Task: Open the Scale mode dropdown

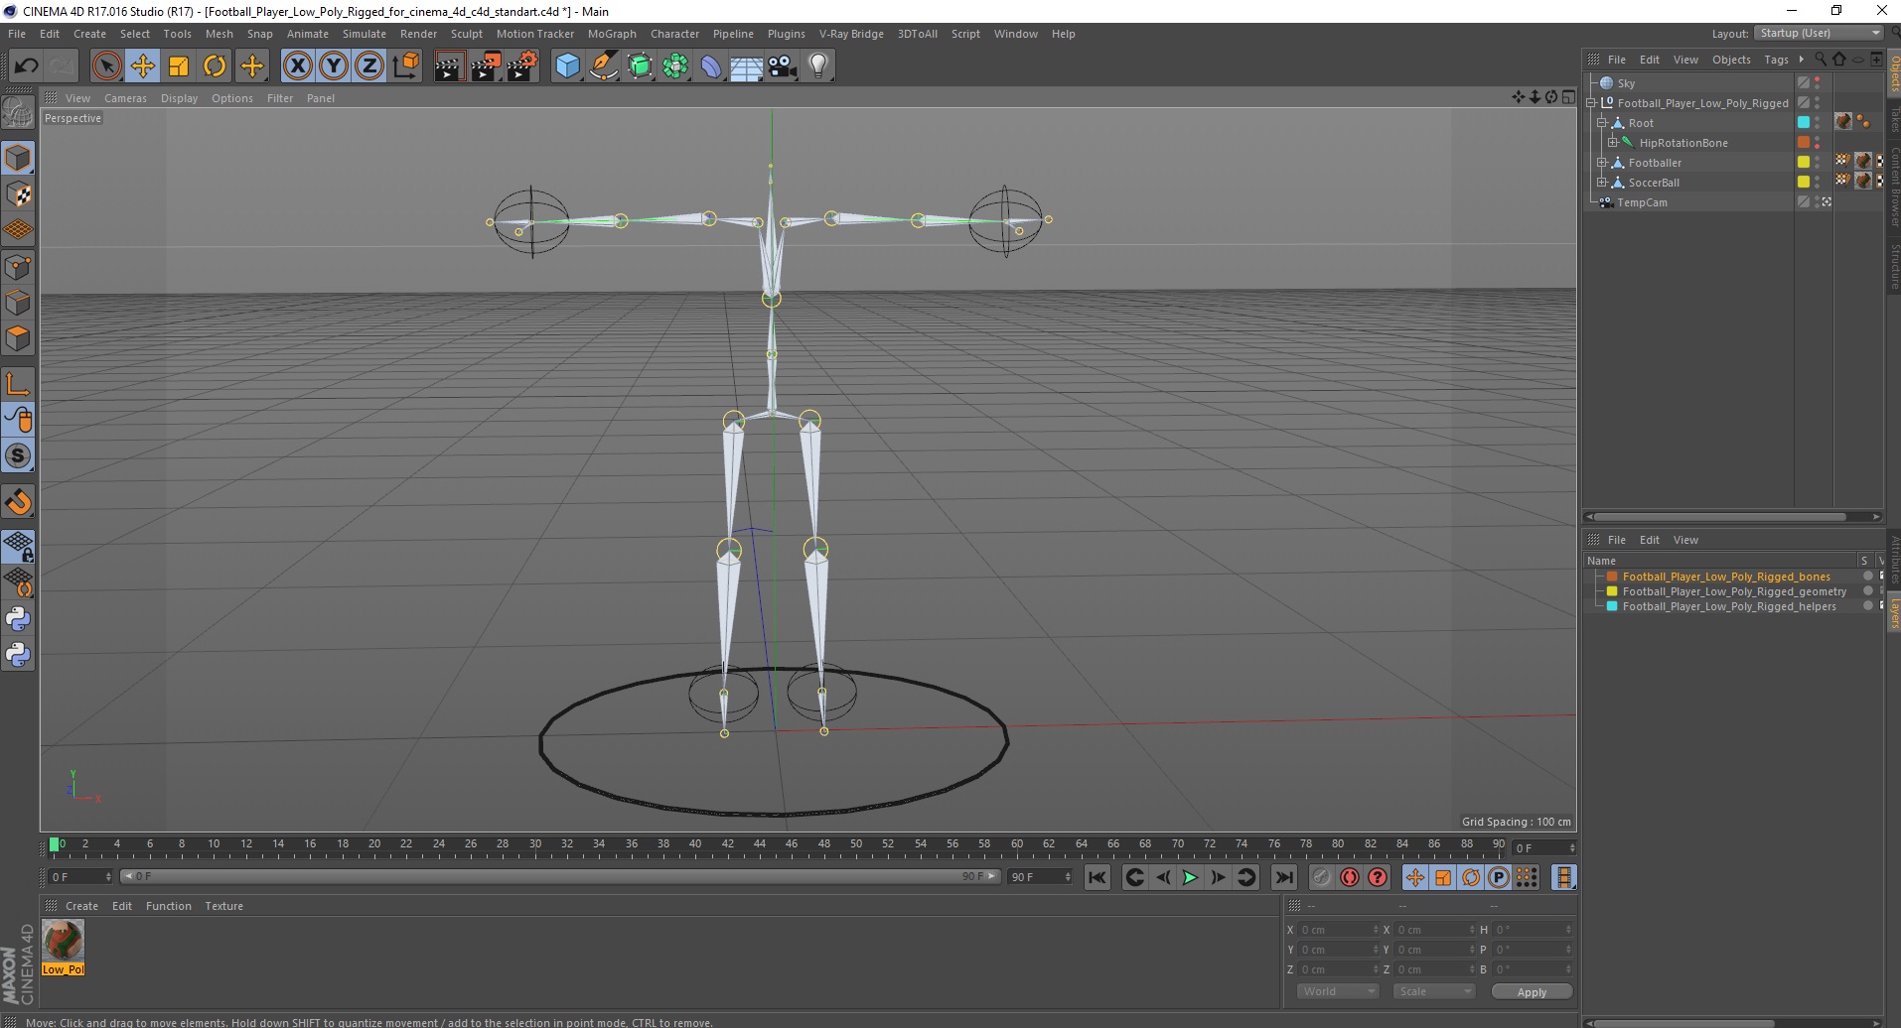Action: [x=1433, y=991]
